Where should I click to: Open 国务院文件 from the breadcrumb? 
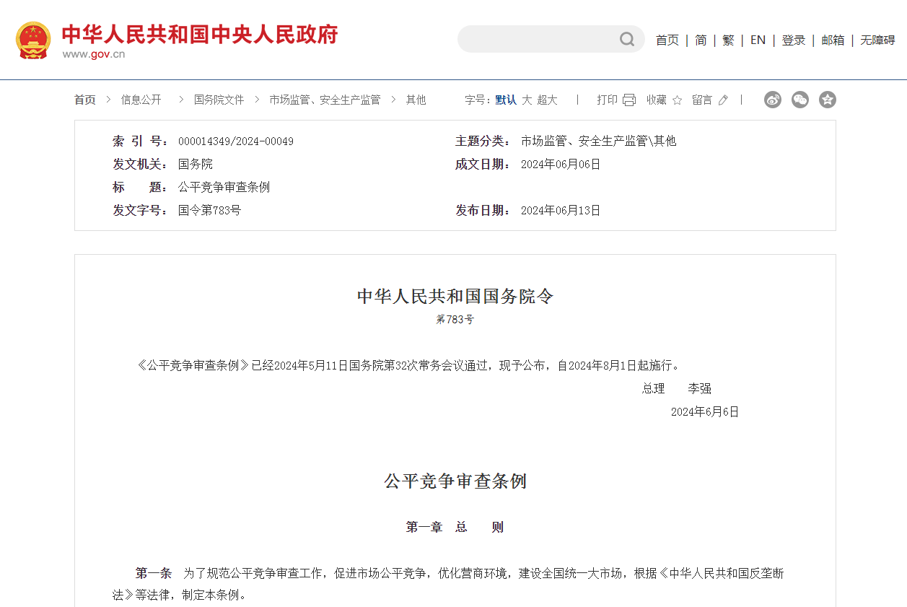click(216, 100)
